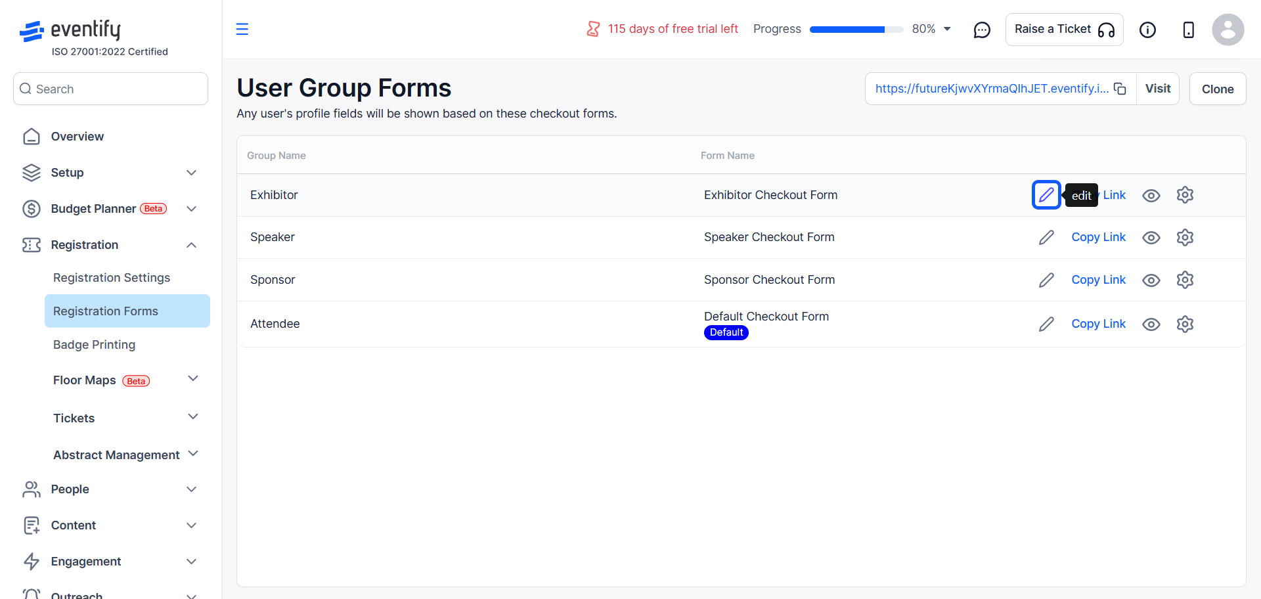The height and width of the screenshot is (599, 1261).
Task: Select Registration Forms menu item
Action: [127, 311]
